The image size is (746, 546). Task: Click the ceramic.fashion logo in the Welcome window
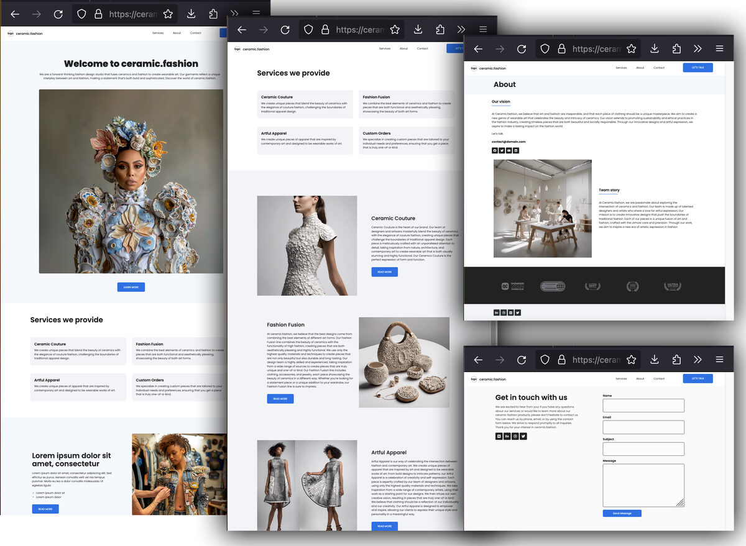coord(25,33)
